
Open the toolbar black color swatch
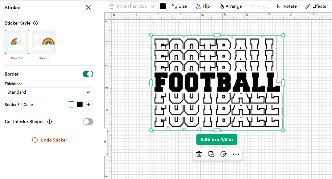(x=163, y=6)
